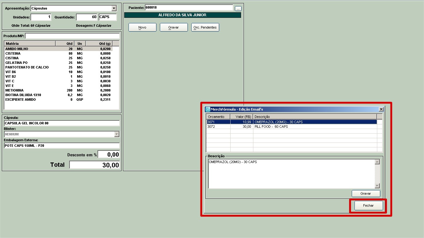This screenshot has width=424, height=238.
Task: Open Orc. Pendentes list
Action: 205,27
